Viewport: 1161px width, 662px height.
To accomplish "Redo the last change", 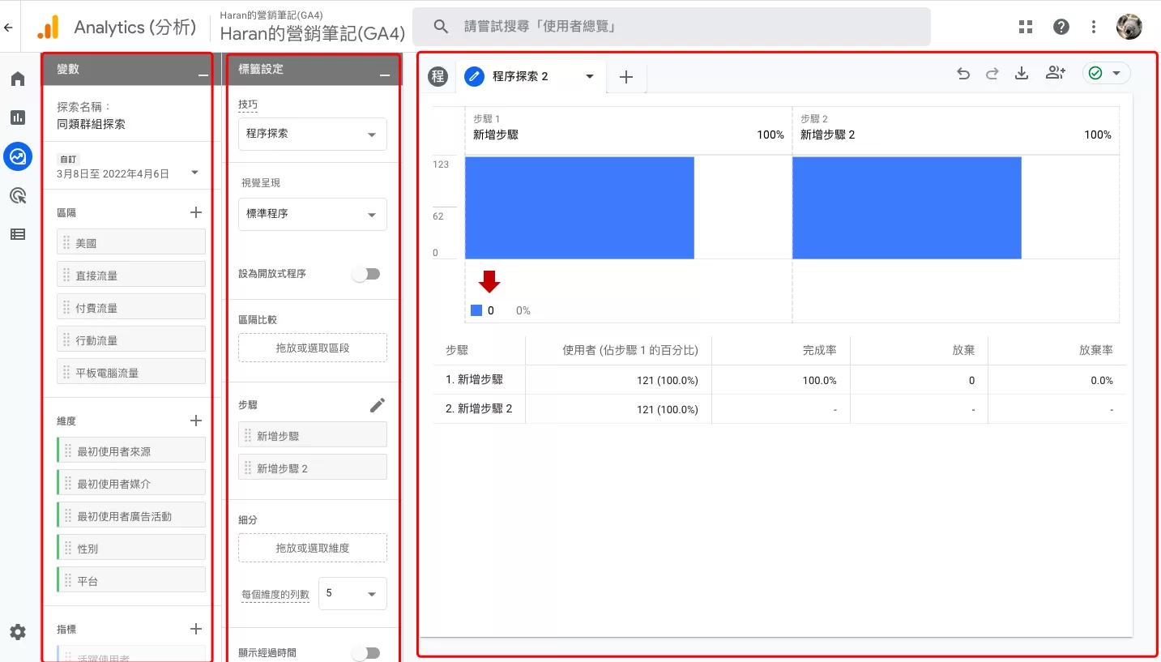I will click(992, 74).
